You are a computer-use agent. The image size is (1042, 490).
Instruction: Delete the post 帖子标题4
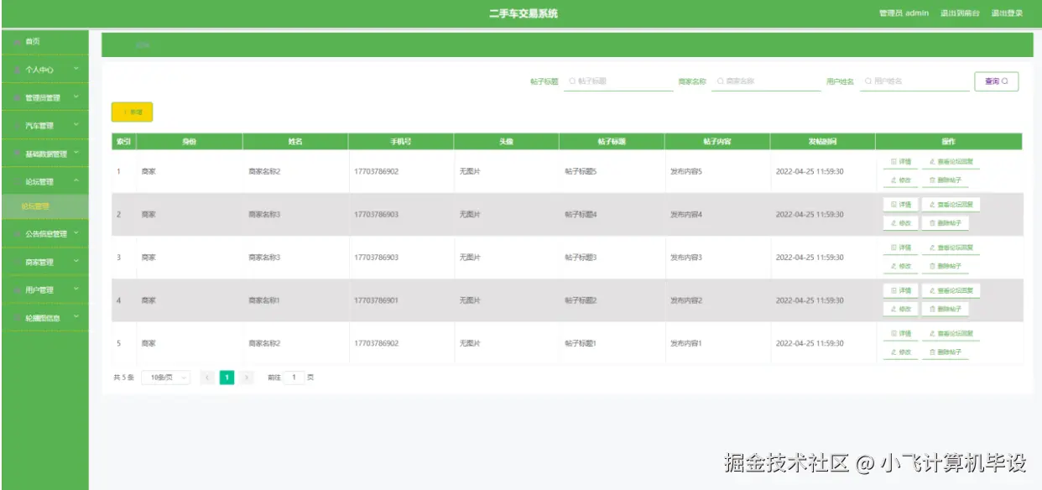[x=945, y=223]
